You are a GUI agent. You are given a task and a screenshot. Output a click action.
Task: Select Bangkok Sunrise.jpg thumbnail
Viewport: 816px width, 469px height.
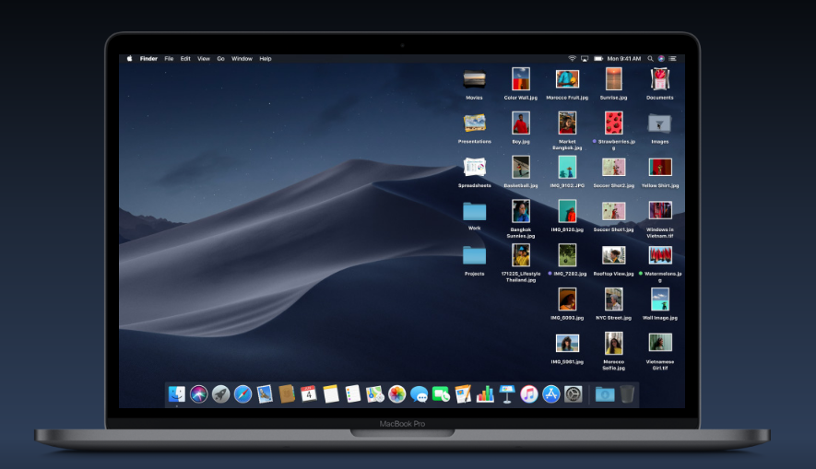tap(520, 211)
